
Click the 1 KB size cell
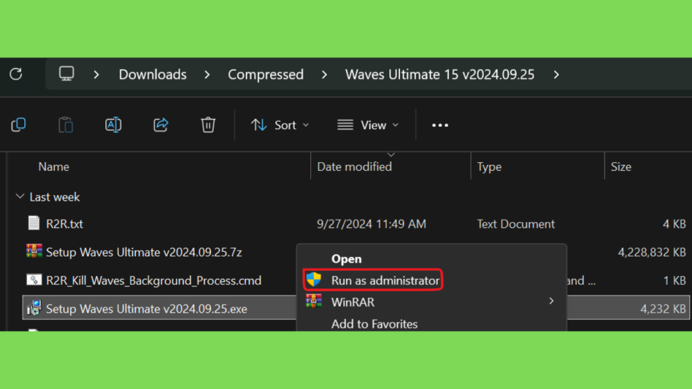point(675,280)
